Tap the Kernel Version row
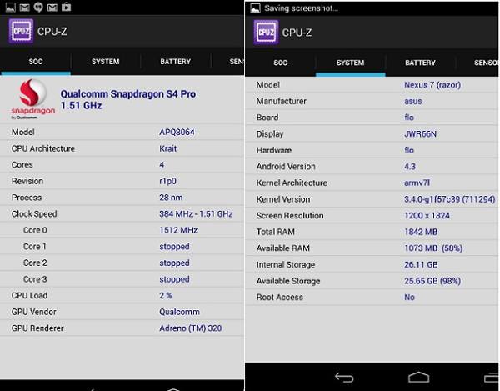This screenshot has width=500, height=391. click(x=372, y=199)
